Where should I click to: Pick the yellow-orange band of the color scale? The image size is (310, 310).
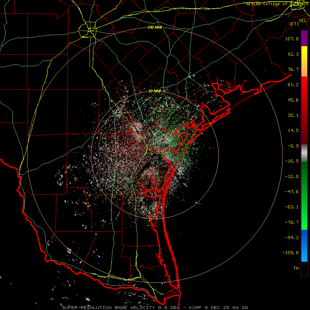tap(304, 61)
